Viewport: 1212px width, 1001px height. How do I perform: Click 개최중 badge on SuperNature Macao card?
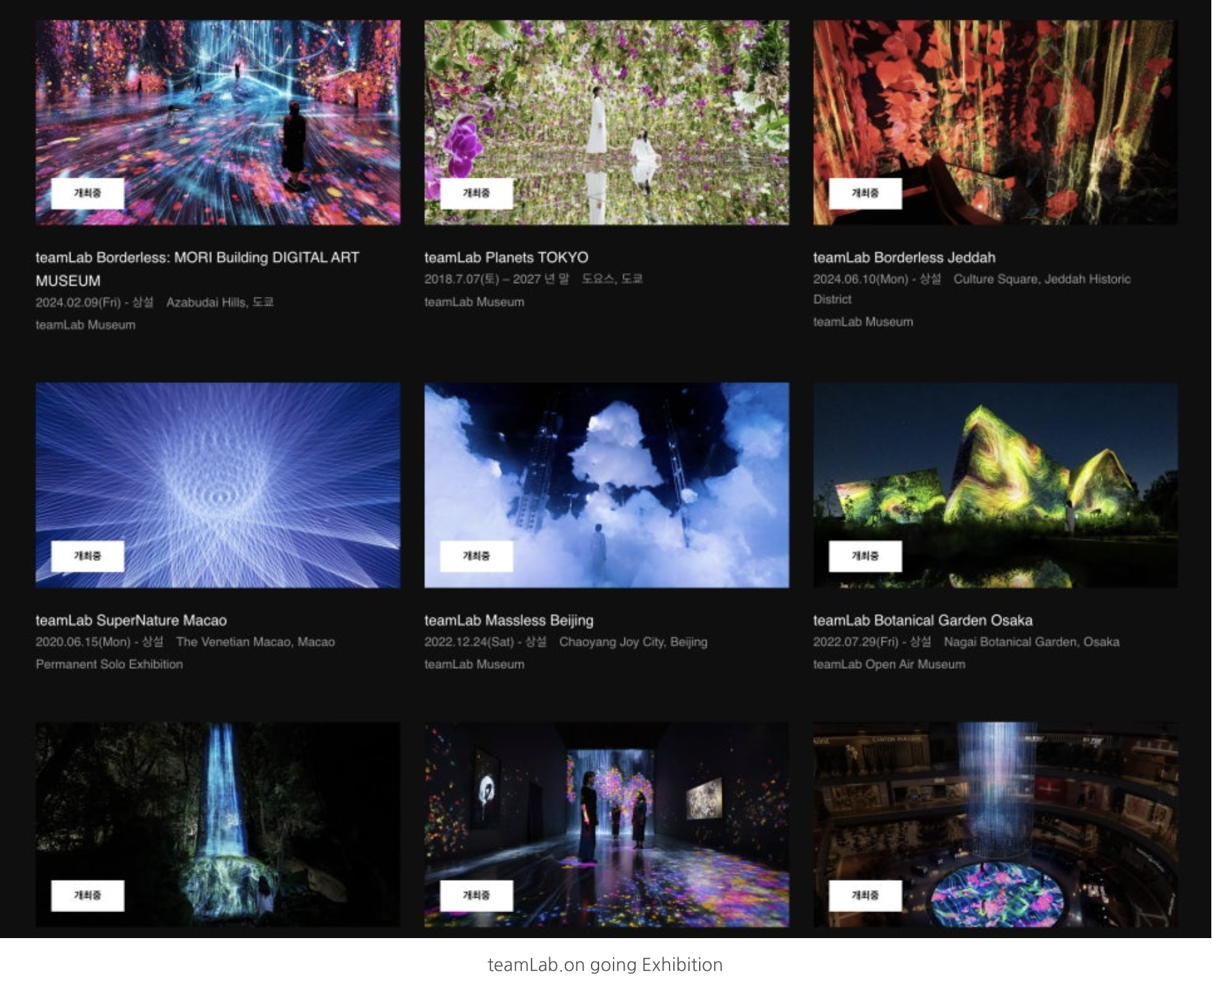(x=88, y=556)
